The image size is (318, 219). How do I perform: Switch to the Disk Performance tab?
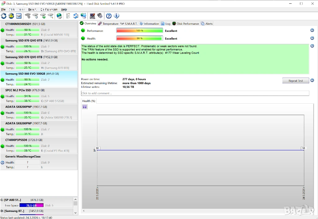(x=186, y=24)
